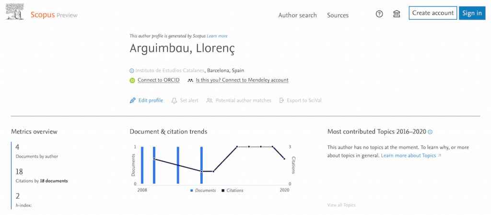
Task: Click the 2020 citations data point on chart
Action: click(284, 159)
